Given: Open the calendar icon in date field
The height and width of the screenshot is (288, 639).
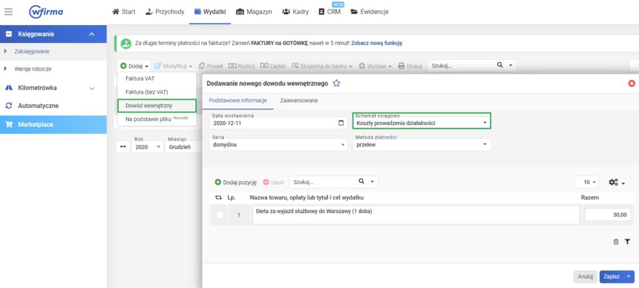Looking at the screenshot, I should point(341,123).
